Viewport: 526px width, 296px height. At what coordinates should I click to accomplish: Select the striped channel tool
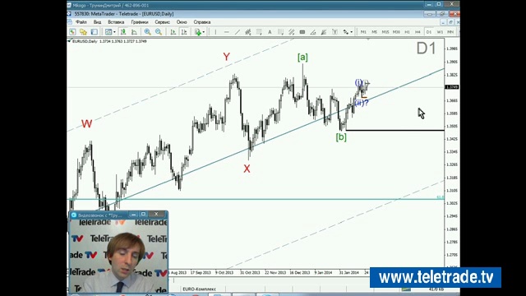[292, 32]
